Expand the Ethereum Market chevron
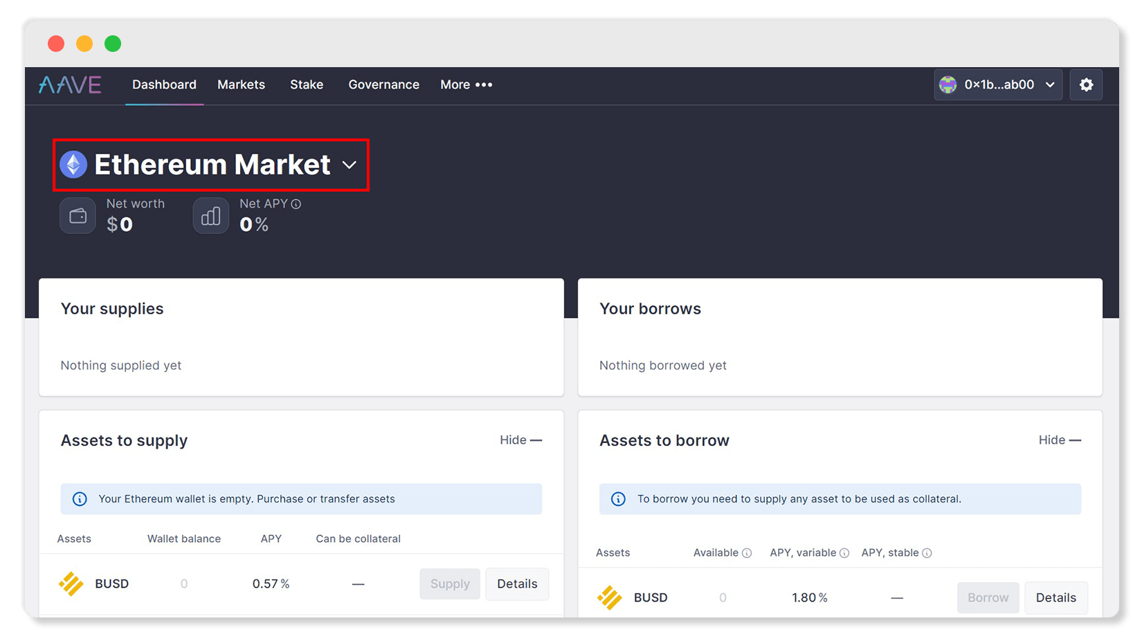Image resolution: width=1142 pixels, height=641 pixels. 350,165
